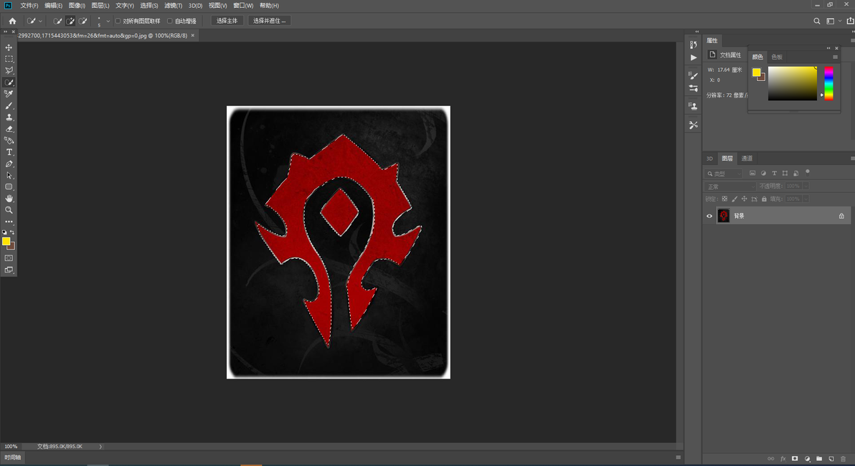This screenshot has height=466, width=855.
Task: Open the Brush Settings panel icon
Action: pyautogui.click(x=693, y=76)
